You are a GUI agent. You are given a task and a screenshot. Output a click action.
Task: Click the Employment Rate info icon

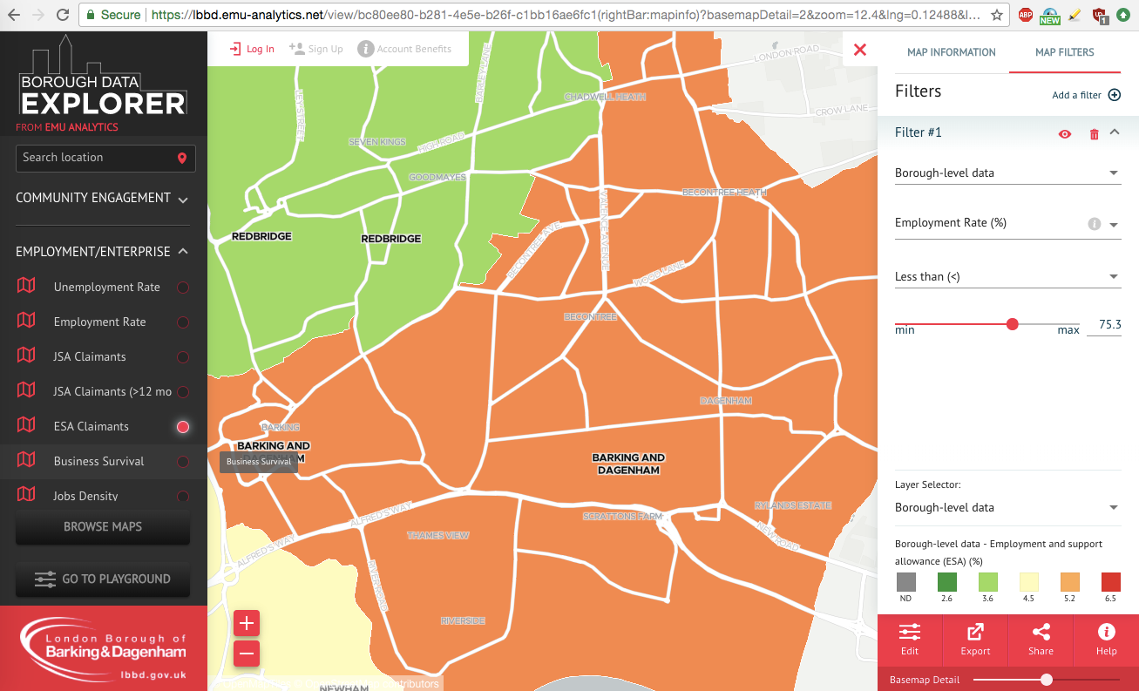1095,224
